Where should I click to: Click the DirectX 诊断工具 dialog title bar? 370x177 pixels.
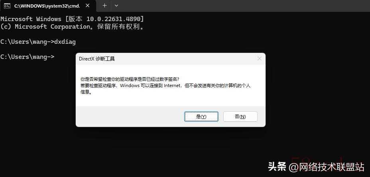point(165,58)
